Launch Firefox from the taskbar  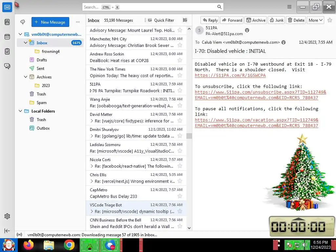29,245
